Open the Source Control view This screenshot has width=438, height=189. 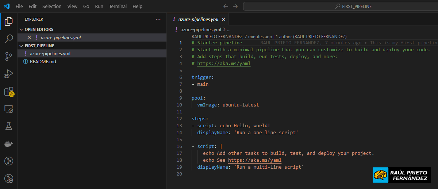pos(9,56)
